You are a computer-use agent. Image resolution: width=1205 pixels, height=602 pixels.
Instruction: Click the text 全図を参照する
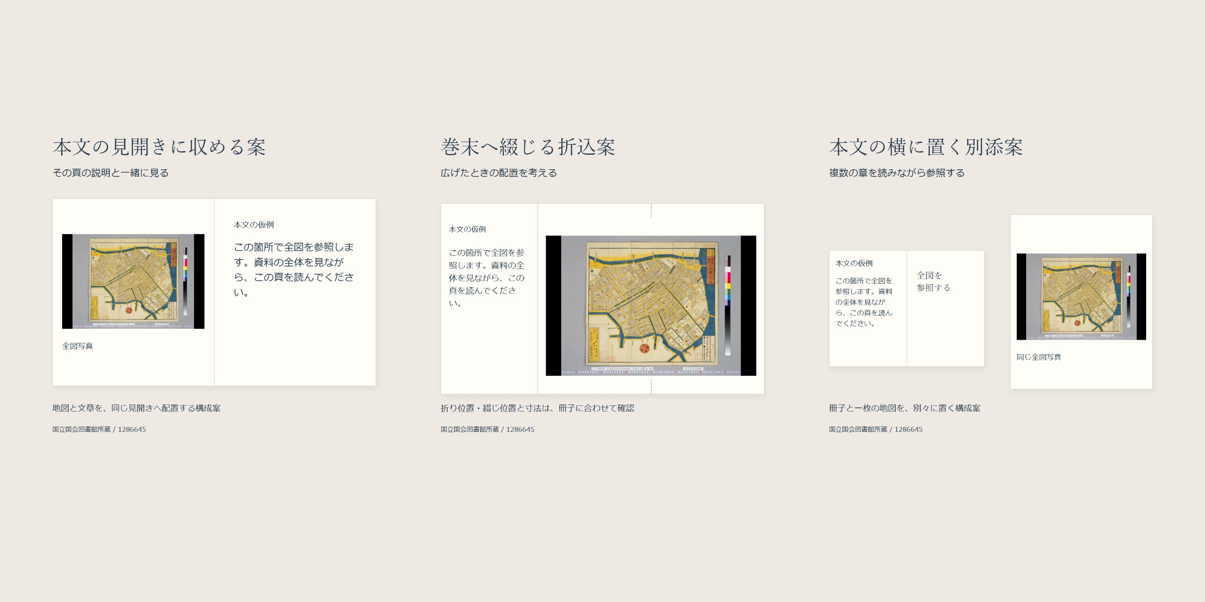[x=933, y=281]
